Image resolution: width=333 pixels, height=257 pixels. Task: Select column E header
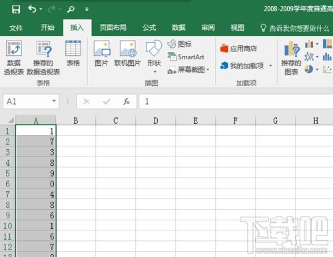coord(196,121)
